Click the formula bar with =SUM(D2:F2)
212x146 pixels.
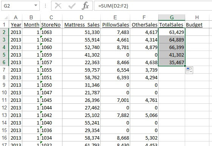[153, 6]
